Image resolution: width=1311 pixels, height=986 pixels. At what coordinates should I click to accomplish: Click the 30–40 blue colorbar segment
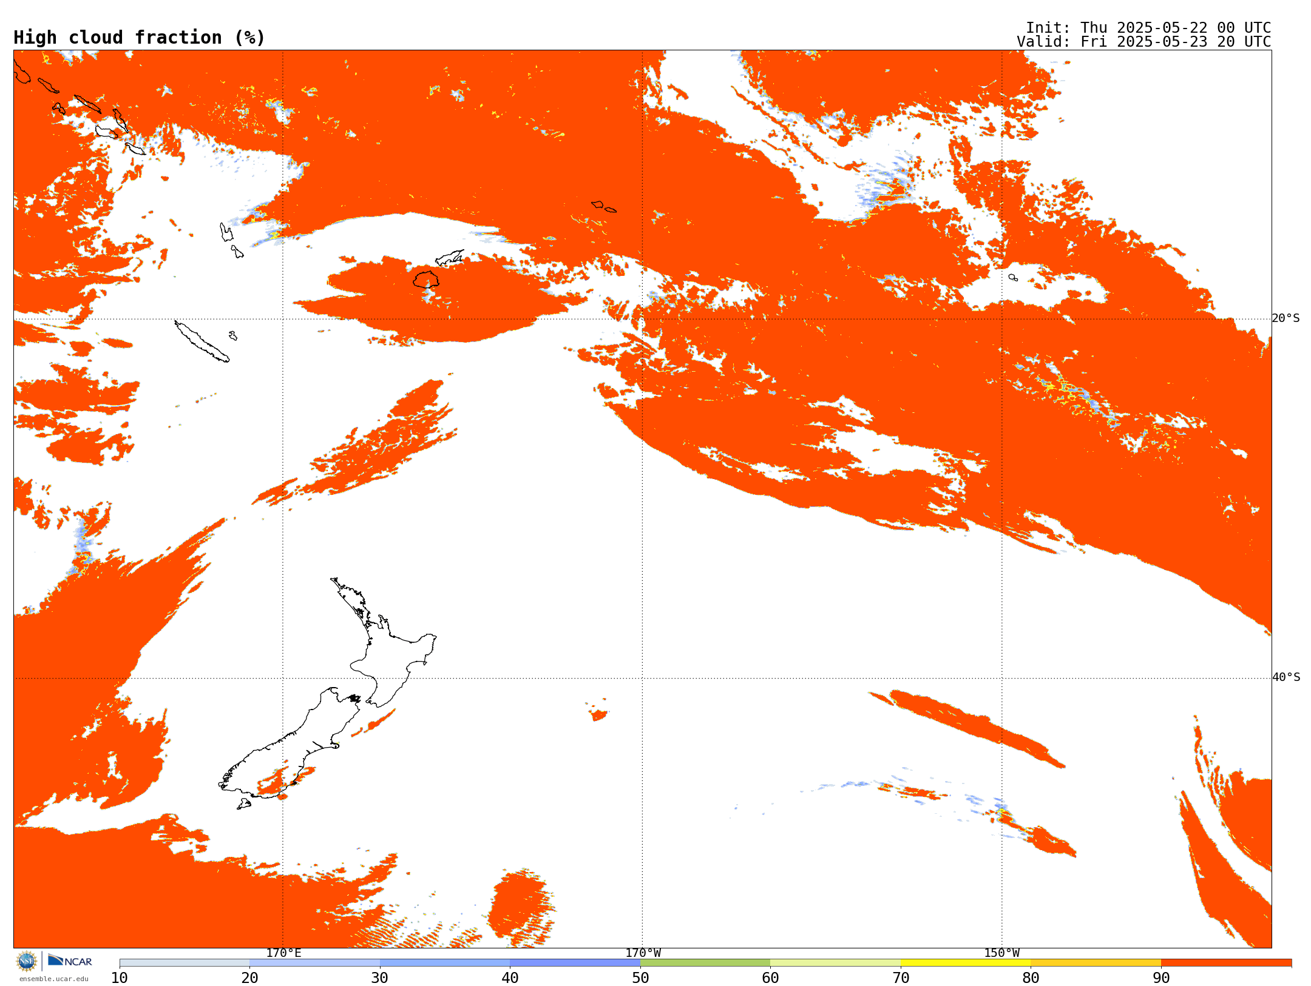(x=445, y=962)
